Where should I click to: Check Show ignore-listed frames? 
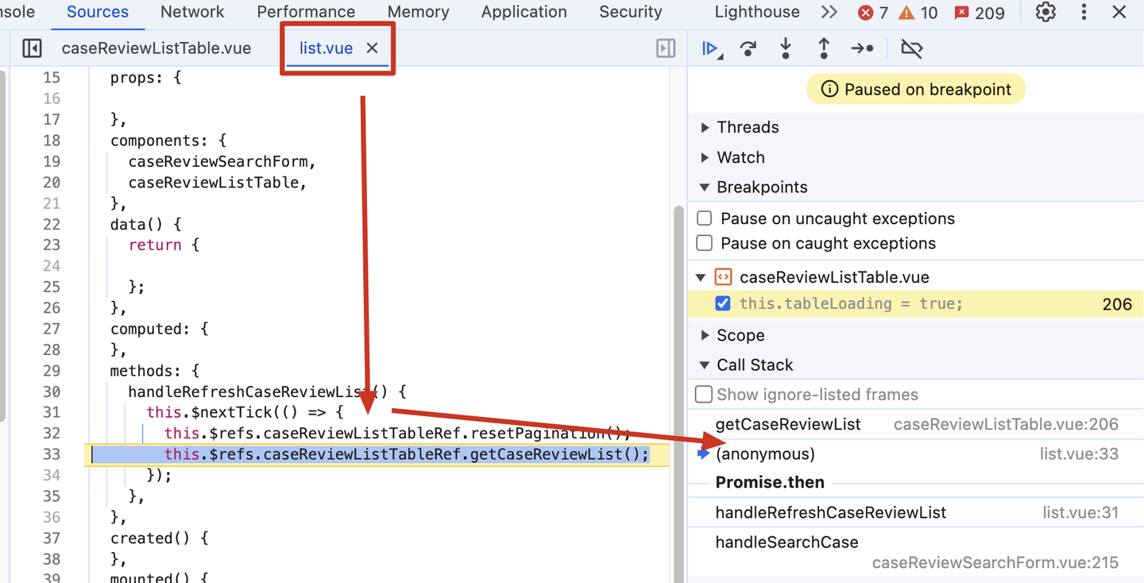pyautogui.click(x=704, y=395)
